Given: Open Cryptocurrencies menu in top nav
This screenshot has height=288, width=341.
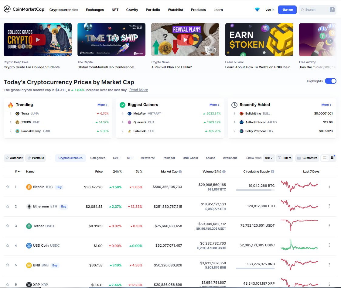Looking at the screenshot, I should click(64, 10).
